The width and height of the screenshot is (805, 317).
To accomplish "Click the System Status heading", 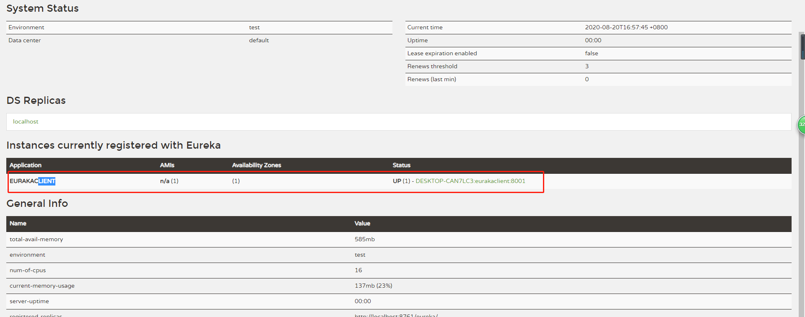I will (x=42, y=8).
